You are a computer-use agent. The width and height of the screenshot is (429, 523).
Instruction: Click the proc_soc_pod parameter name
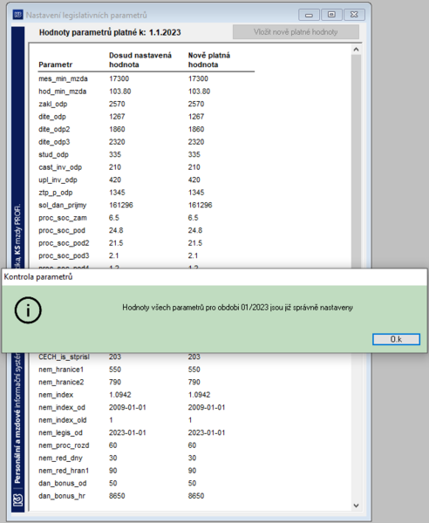click(62, 231)
